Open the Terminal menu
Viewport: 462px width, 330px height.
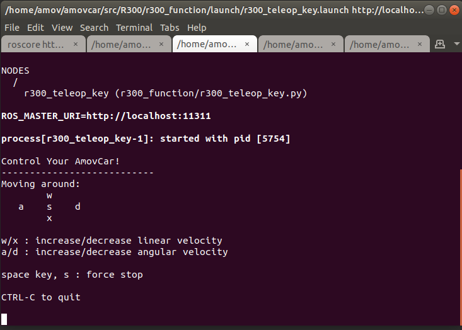[x=134, y=28]
